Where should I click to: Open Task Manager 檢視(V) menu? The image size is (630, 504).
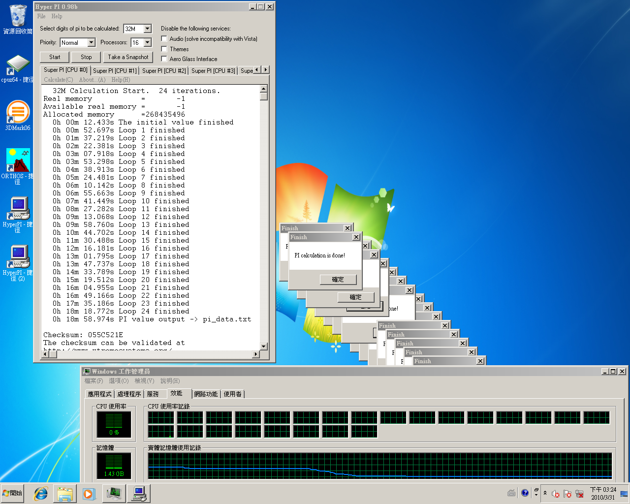[144, 381]
